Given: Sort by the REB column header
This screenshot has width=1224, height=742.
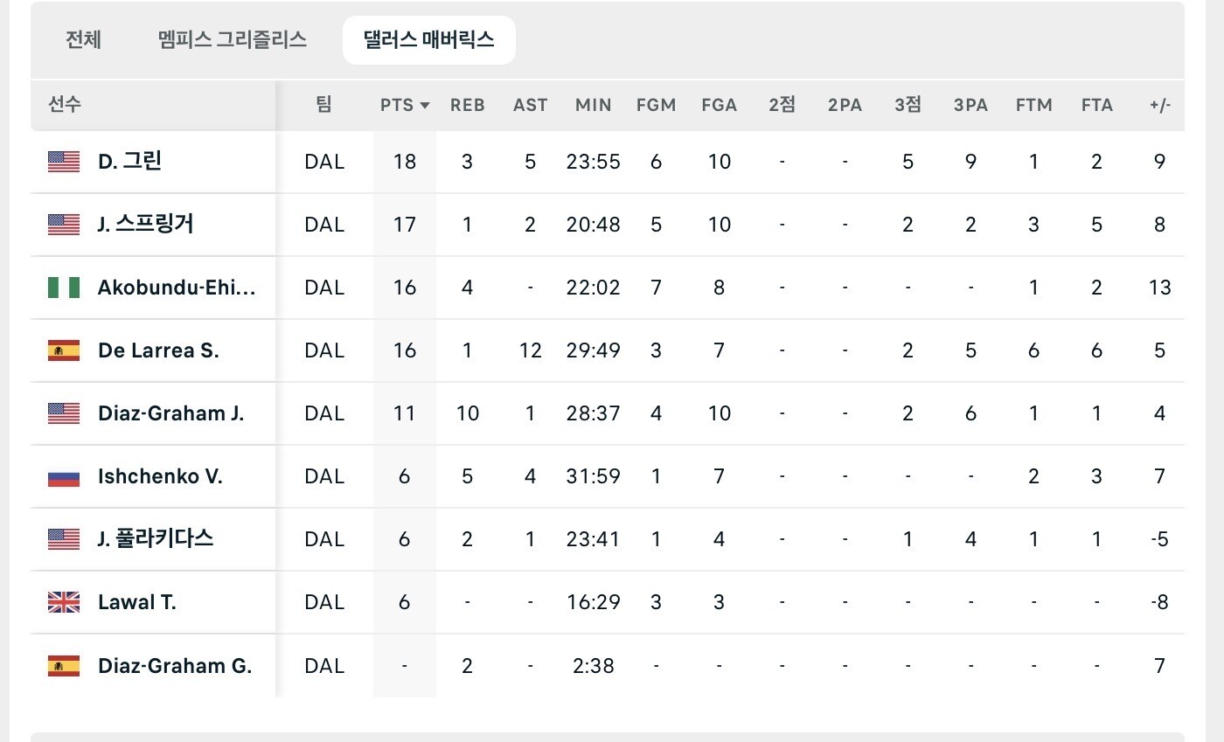Looking at the screenshot, I should 468,105.
